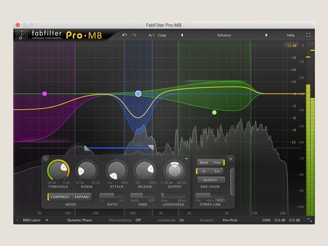Viewport: 328px width, 246px height.
Task: Open the Enhance preset menu
Action: (x=224, y=35)
